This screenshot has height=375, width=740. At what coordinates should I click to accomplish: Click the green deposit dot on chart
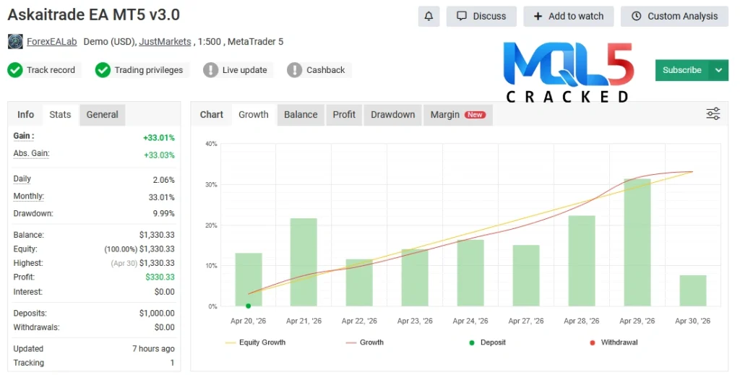click(249, 306)
